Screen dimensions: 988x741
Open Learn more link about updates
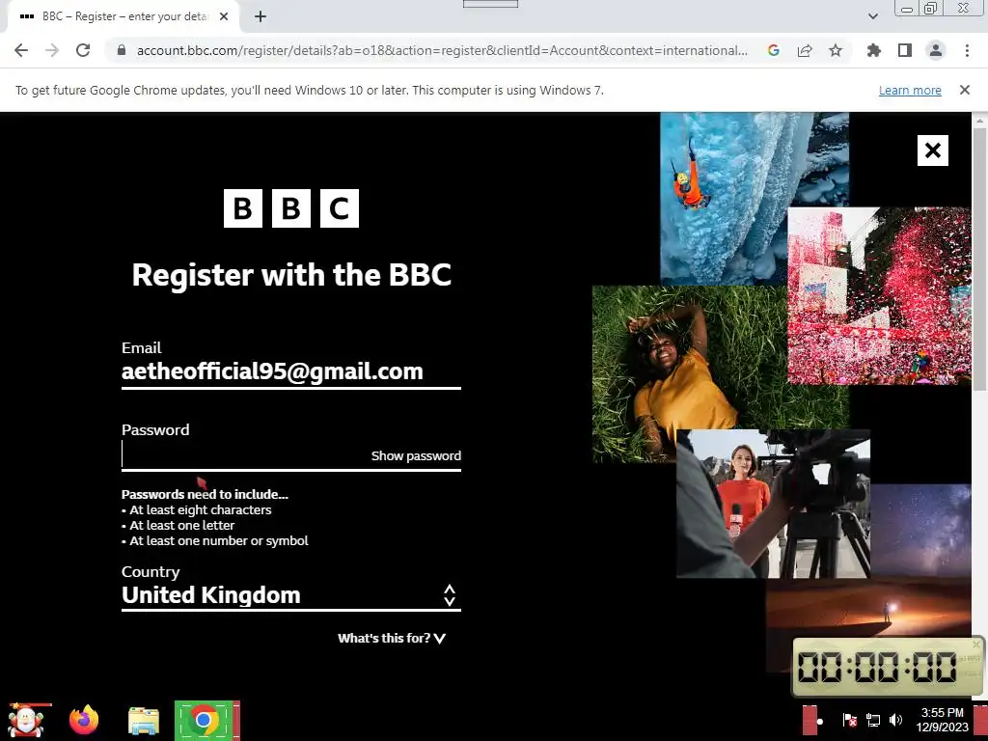[x=910, y=90]
